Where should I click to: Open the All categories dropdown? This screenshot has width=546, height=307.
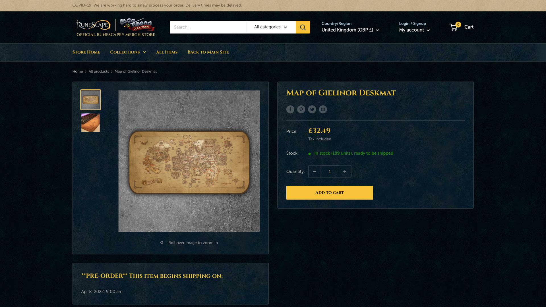(271, 27)
